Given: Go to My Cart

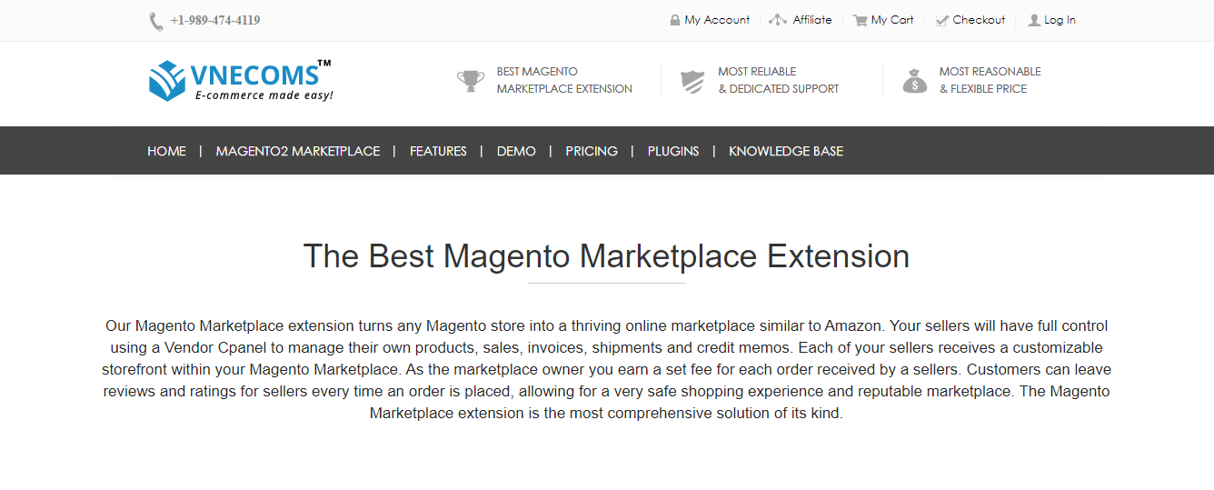Looking at the screenshot, I should [x=892, y=20].
